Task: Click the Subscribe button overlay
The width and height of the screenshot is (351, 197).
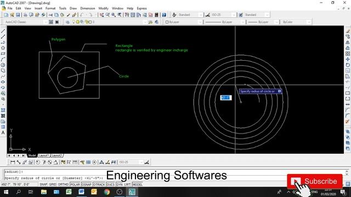Action: pyautogui.click(x=315, y=181)
